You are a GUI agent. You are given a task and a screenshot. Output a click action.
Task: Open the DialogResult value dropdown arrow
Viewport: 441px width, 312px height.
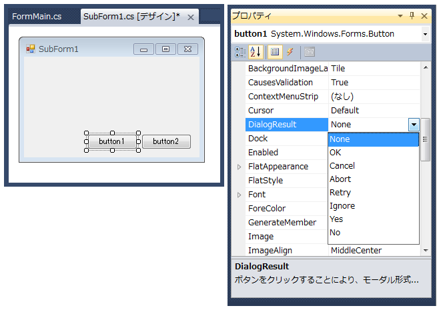coord(414,125)
